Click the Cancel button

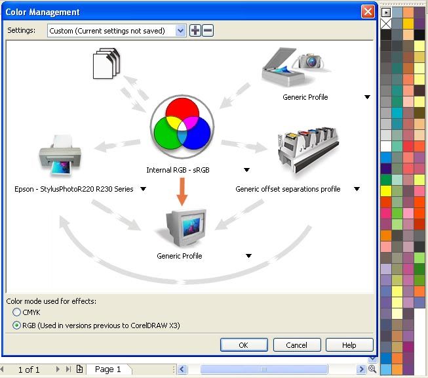pyautogui.click(x=297, y=345)
